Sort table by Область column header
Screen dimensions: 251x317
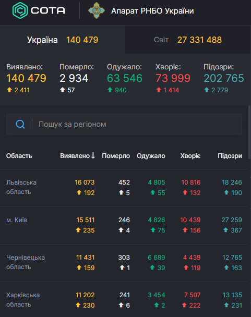click(x=19, y=156)
